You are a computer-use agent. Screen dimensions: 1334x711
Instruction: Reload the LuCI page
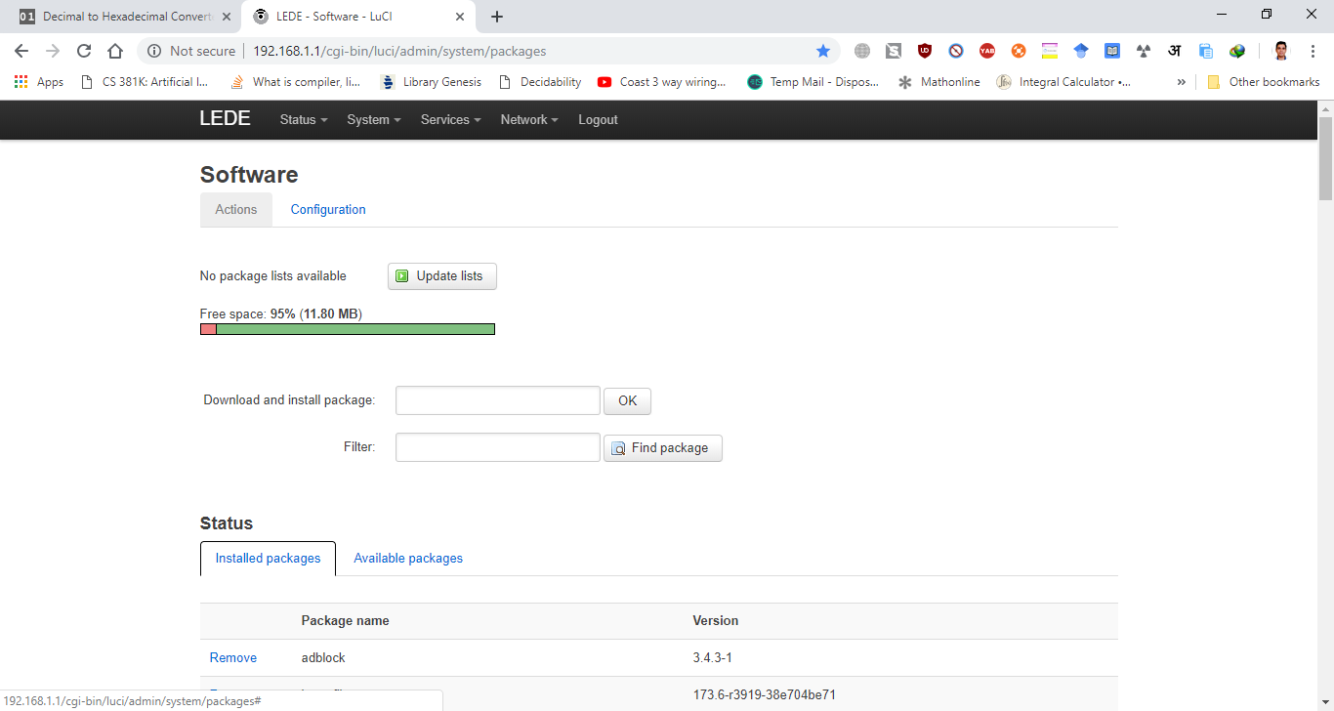pos(84,51)
